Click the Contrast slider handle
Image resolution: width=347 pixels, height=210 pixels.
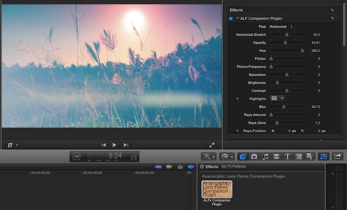click(x=287, y=90)
